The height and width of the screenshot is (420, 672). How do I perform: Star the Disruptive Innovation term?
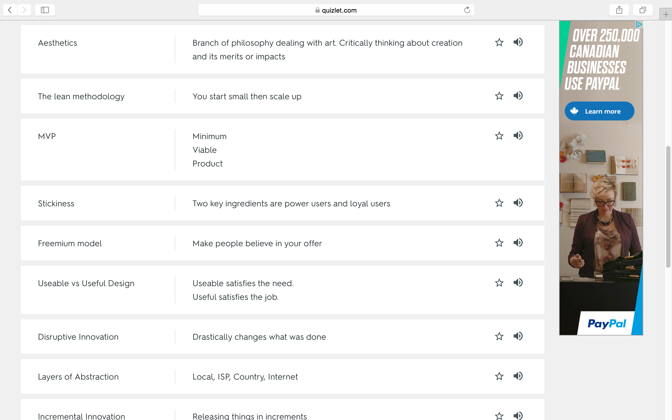tap(499, 336)
